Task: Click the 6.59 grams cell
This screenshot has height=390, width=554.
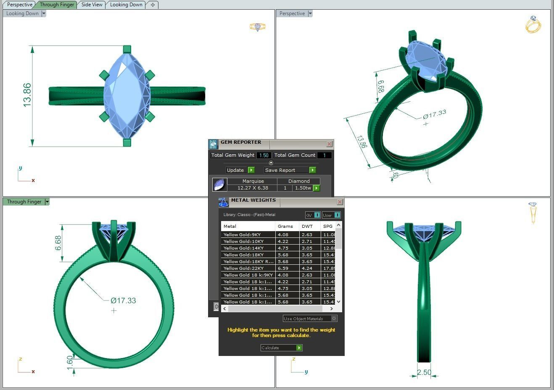Action: [x=287, y=268]
